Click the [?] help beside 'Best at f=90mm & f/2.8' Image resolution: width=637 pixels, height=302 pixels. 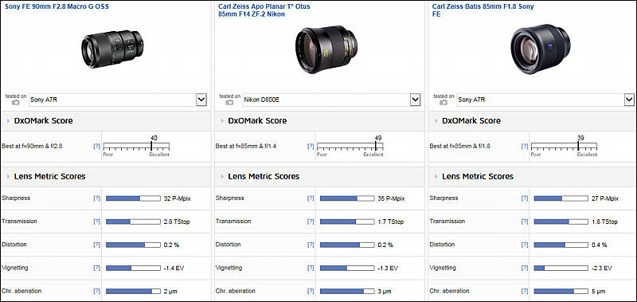click(96, 146)
